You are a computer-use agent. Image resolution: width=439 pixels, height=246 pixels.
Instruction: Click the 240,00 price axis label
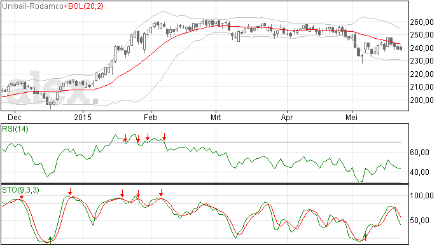[422, 48]
